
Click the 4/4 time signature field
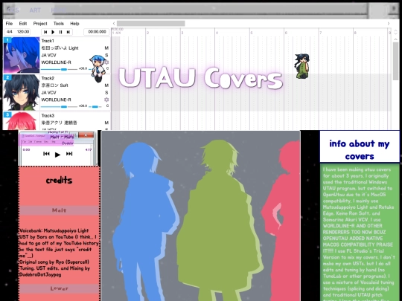pyautogui.click(x=10, y=32)
